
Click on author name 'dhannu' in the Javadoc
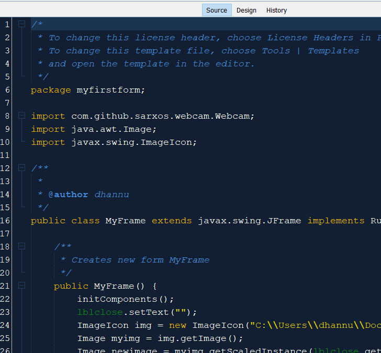(112, 195)
